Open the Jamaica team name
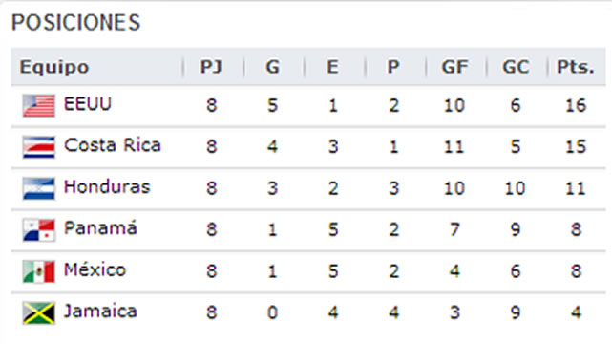This screenshot has height=344, width=612. [100, 312]
